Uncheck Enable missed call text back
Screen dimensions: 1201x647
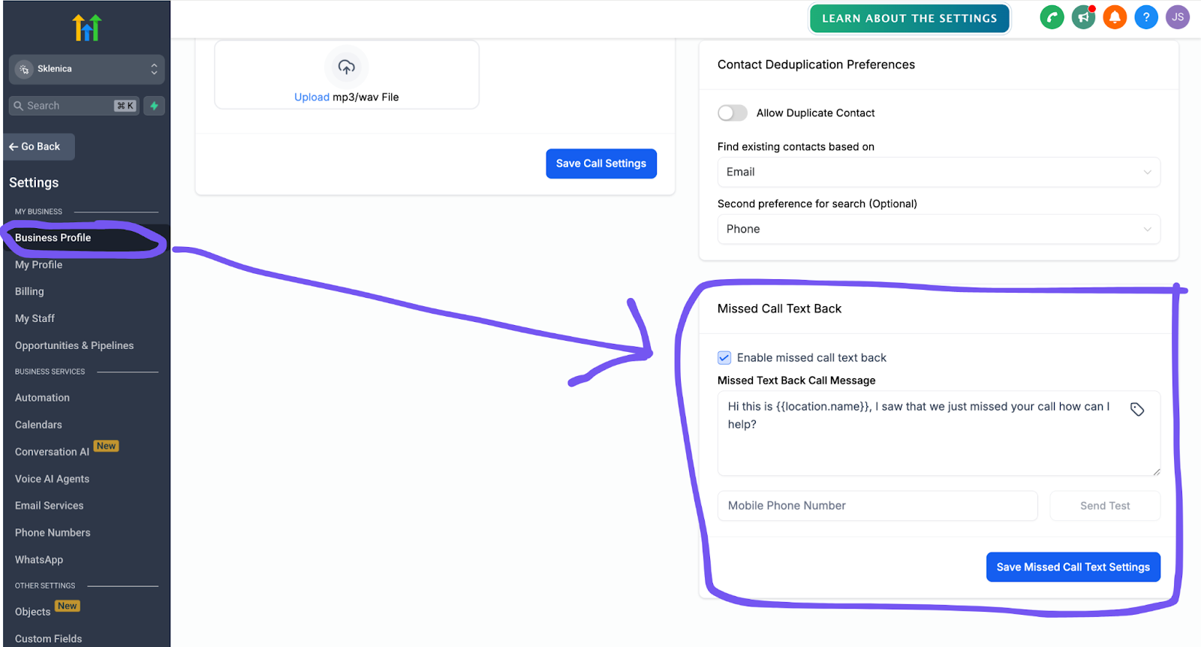click(724, 358)
